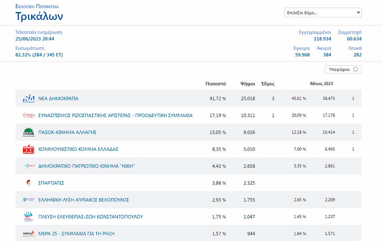Click the Συμμετοχή label
The width and height of the screenshot is (382, 241).
pyautogui.click(x=350, y=32)
